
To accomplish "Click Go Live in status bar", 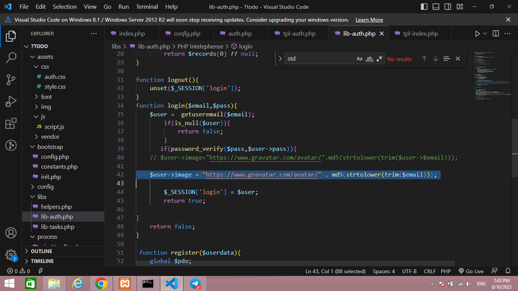I will pyautogui.click(x=471, y=271).
